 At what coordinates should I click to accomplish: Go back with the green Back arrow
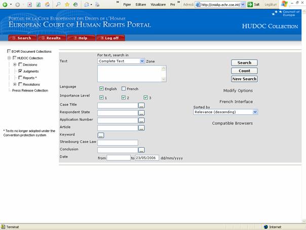click(x=5, y=5)
